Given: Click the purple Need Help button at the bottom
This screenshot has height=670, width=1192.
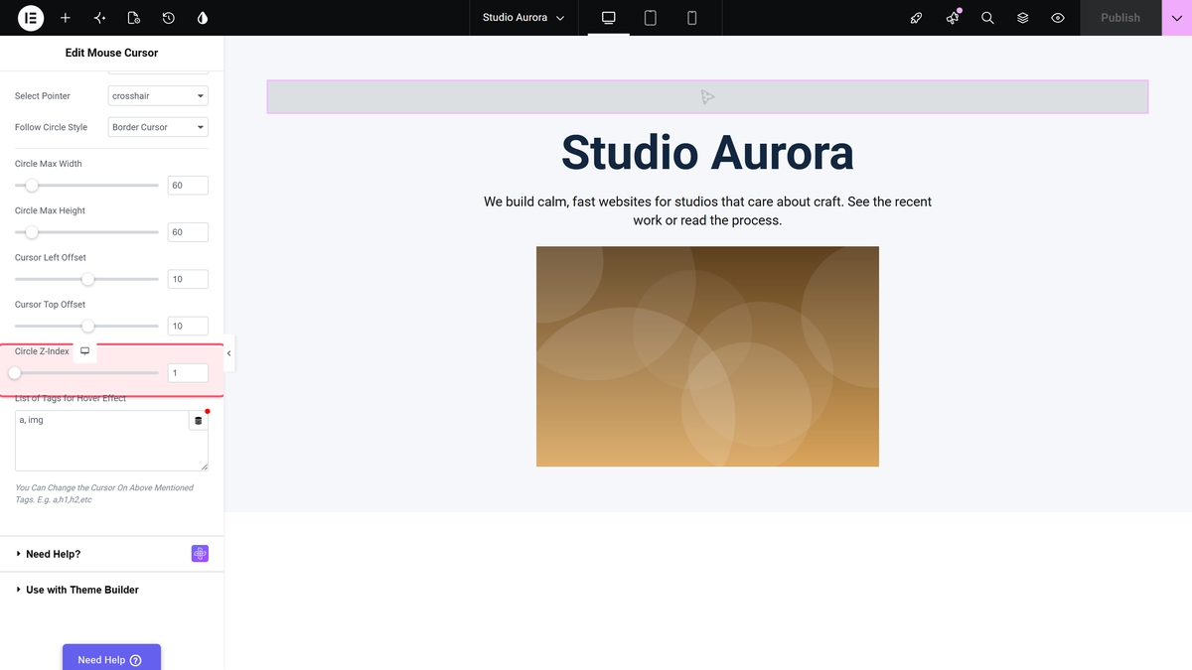Looking at the screenshot, I should point(111,658).
